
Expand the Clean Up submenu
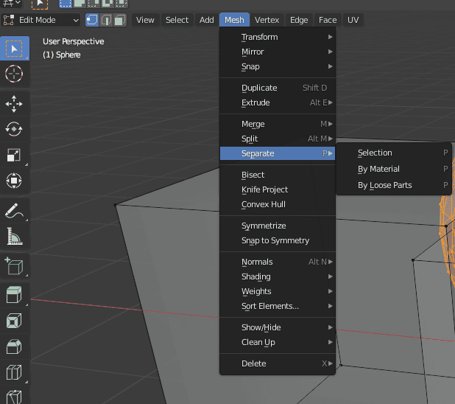[x=278, y=342]
